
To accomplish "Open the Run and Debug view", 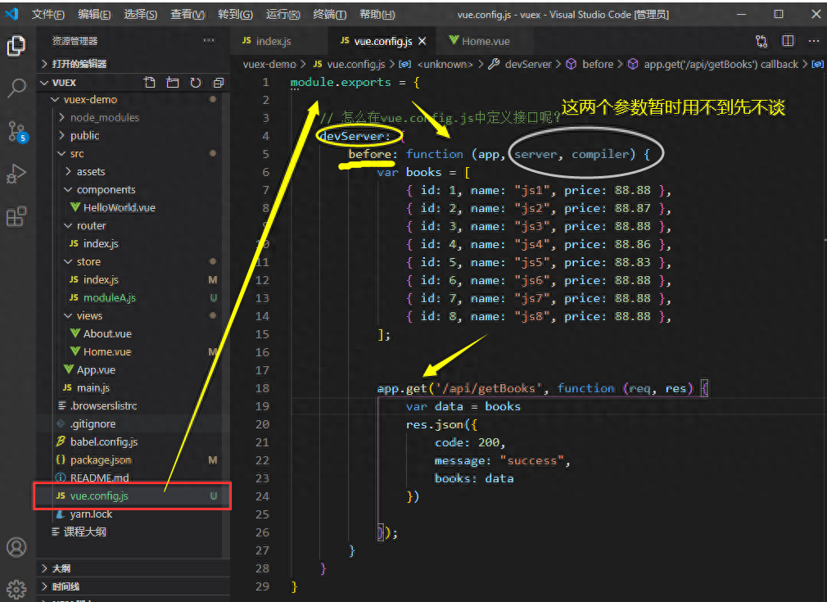I will [x=16, y=174].
